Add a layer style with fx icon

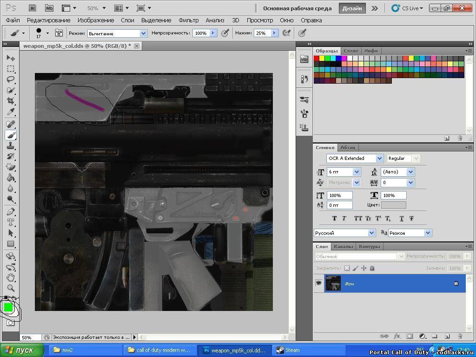tap(397, 336)
